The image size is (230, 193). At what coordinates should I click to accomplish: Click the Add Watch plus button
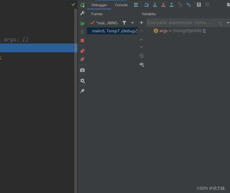[x=141, y=23]
